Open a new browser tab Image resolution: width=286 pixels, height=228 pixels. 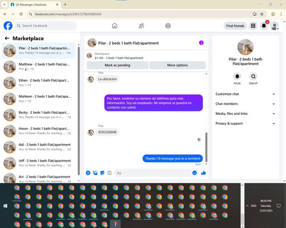click(65, 5)
